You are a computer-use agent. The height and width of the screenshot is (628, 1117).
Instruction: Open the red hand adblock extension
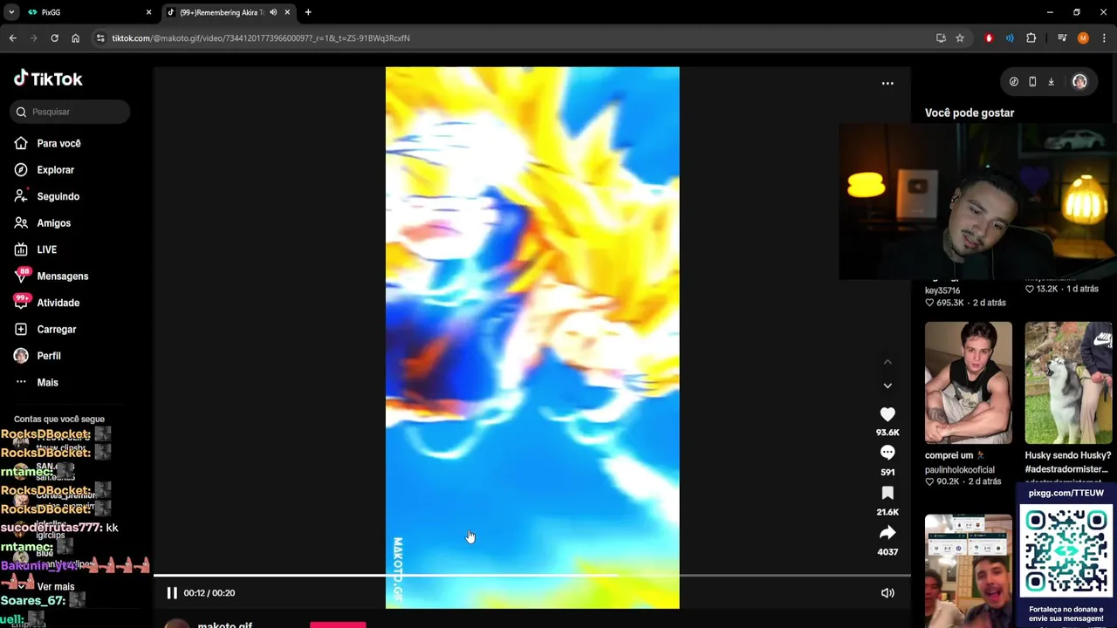[989, 38]
